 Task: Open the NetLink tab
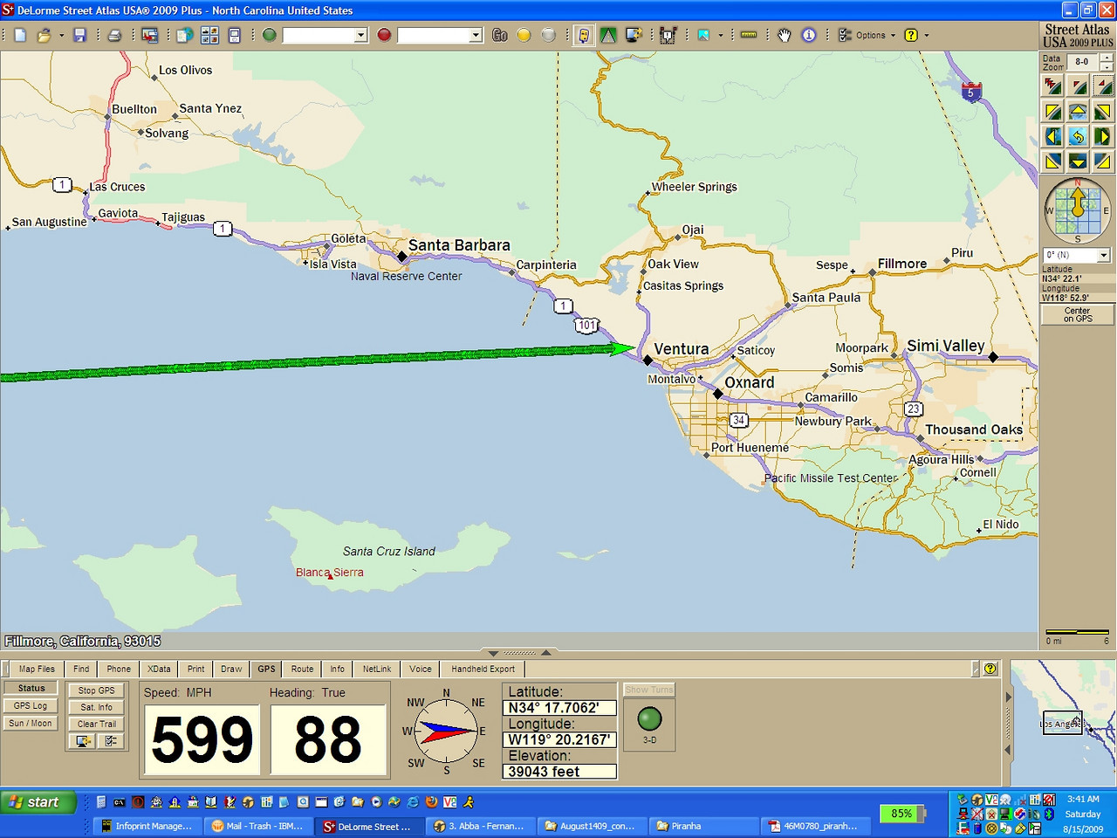377,669
